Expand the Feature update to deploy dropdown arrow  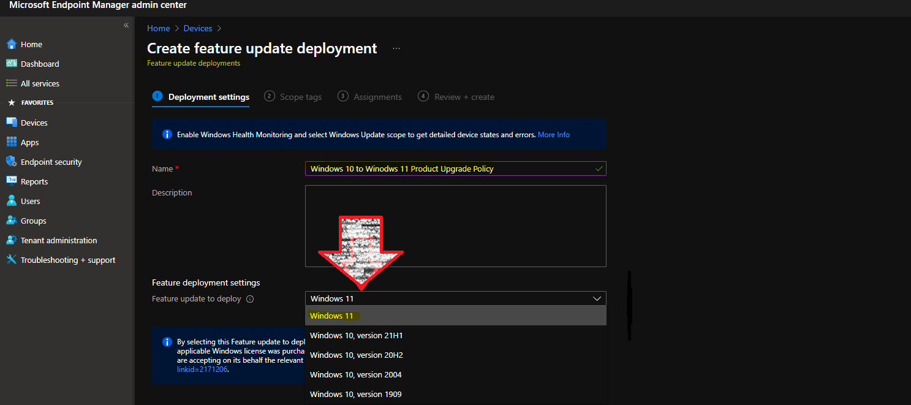(597, 298)
